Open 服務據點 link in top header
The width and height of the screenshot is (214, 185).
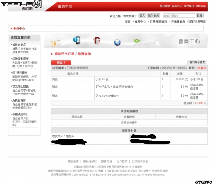[165, 6]
